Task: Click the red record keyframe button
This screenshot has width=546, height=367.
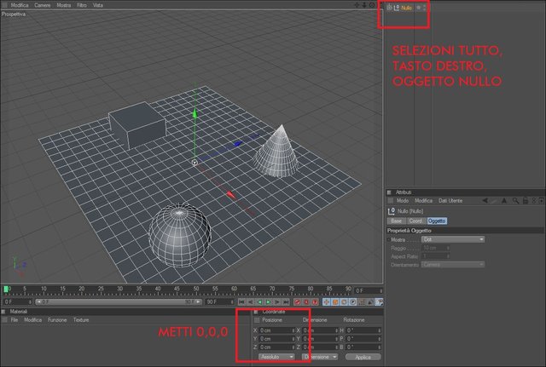Action: tap(297, 302)
